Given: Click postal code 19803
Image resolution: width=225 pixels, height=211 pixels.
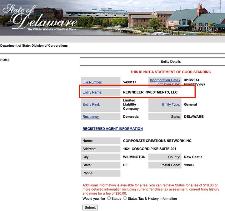Looking at the screenshot, I should (189, 165).
